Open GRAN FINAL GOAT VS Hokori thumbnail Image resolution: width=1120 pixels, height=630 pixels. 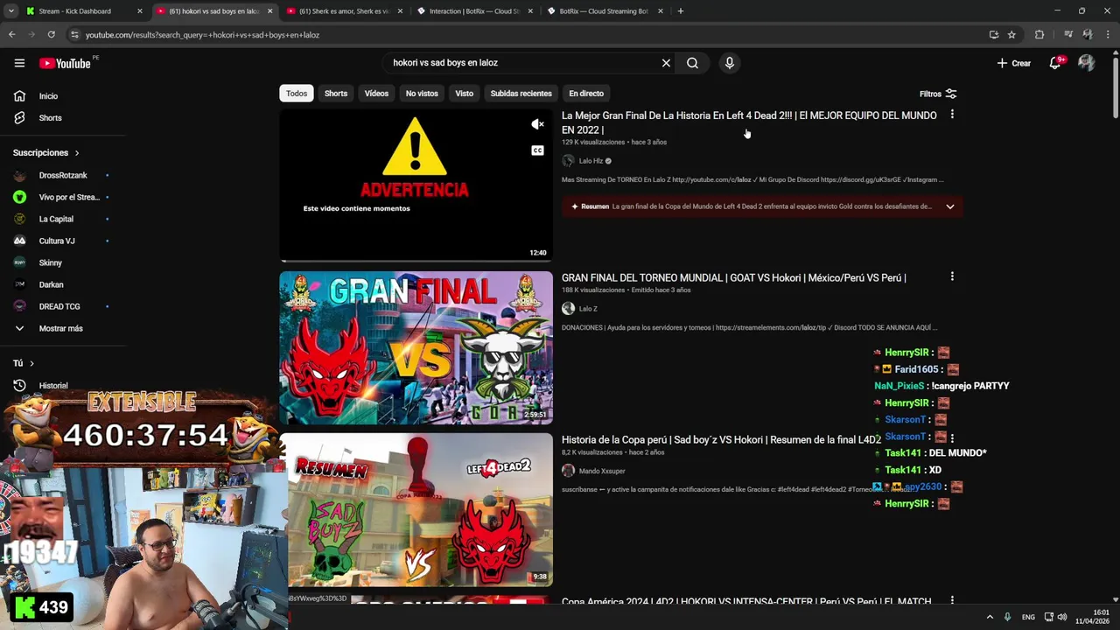point(416,347)
